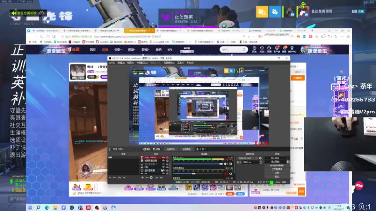Open transition type dropdown in OBS
The height and width of the screenshot is (211, 376).
(x=248, y=158)
